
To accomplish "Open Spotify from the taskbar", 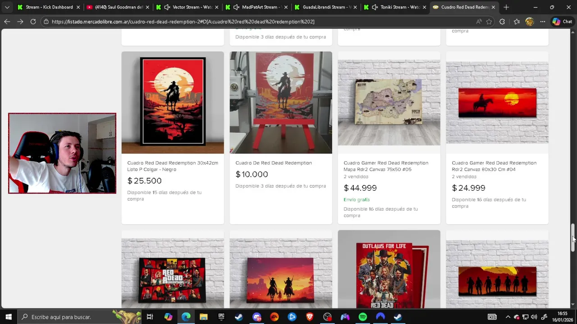I will [363, 317].
